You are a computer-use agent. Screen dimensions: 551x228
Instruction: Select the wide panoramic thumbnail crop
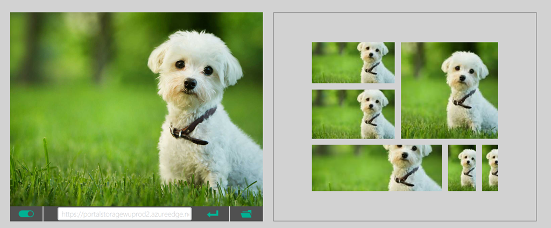tap(377, 168)
